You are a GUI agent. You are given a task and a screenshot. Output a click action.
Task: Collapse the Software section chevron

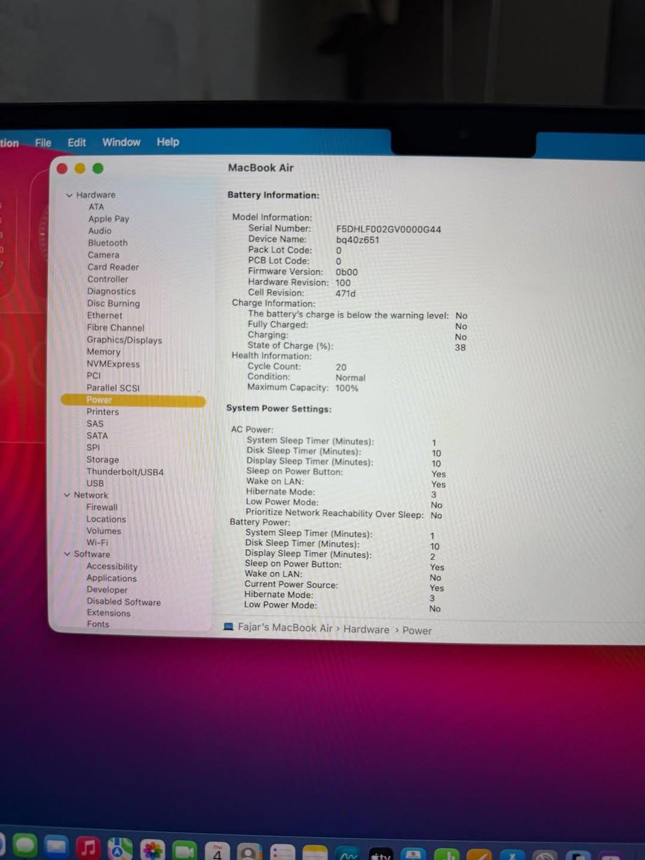tap(67, 554)
